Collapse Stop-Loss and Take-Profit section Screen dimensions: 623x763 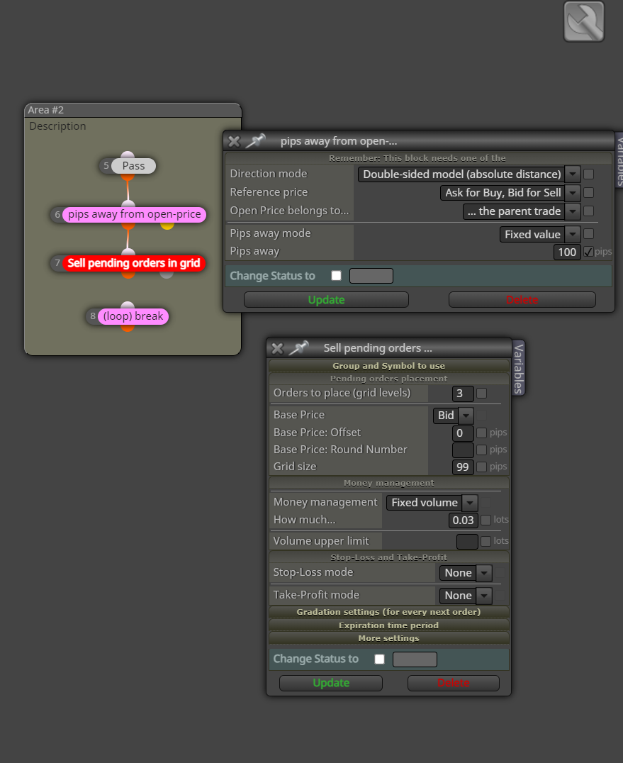click(388, 557)
